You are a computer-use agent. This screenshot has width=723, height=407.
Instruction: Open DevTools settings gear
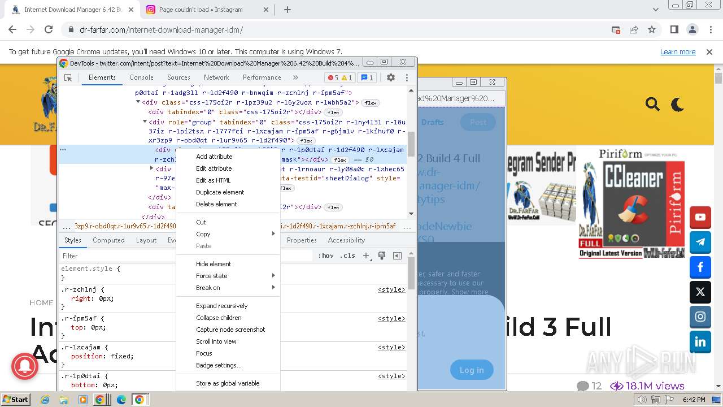pos(391,77)
